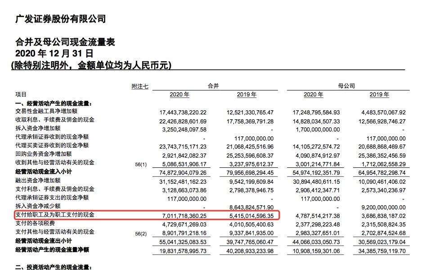This screenshot has width=425, height=270.
Task: Click section heading 二、投资活动产生的现金流量
Action: 54,267
